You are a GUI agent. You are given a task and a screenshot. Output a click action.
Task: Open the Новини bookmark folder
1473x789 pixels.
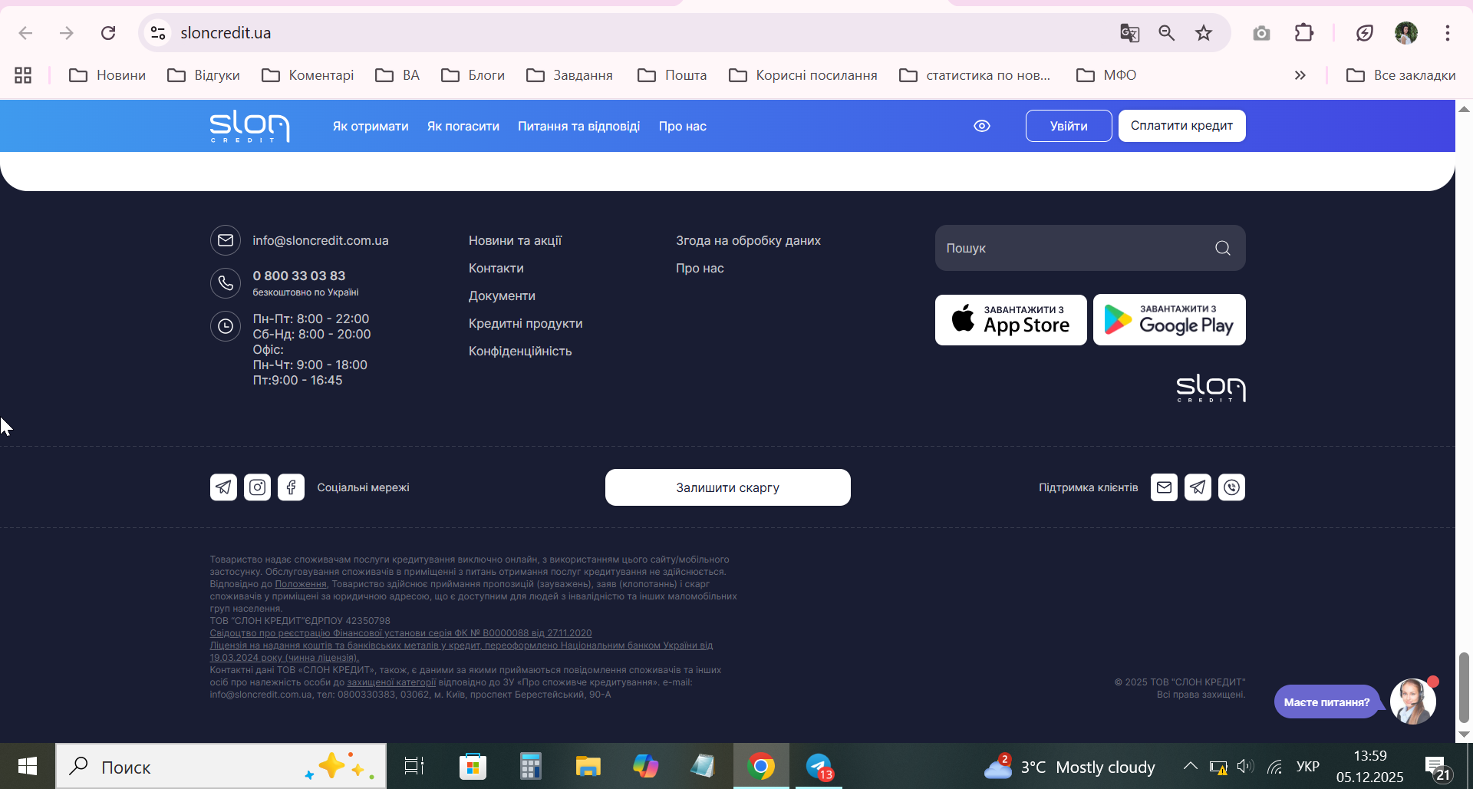(107, 75)
